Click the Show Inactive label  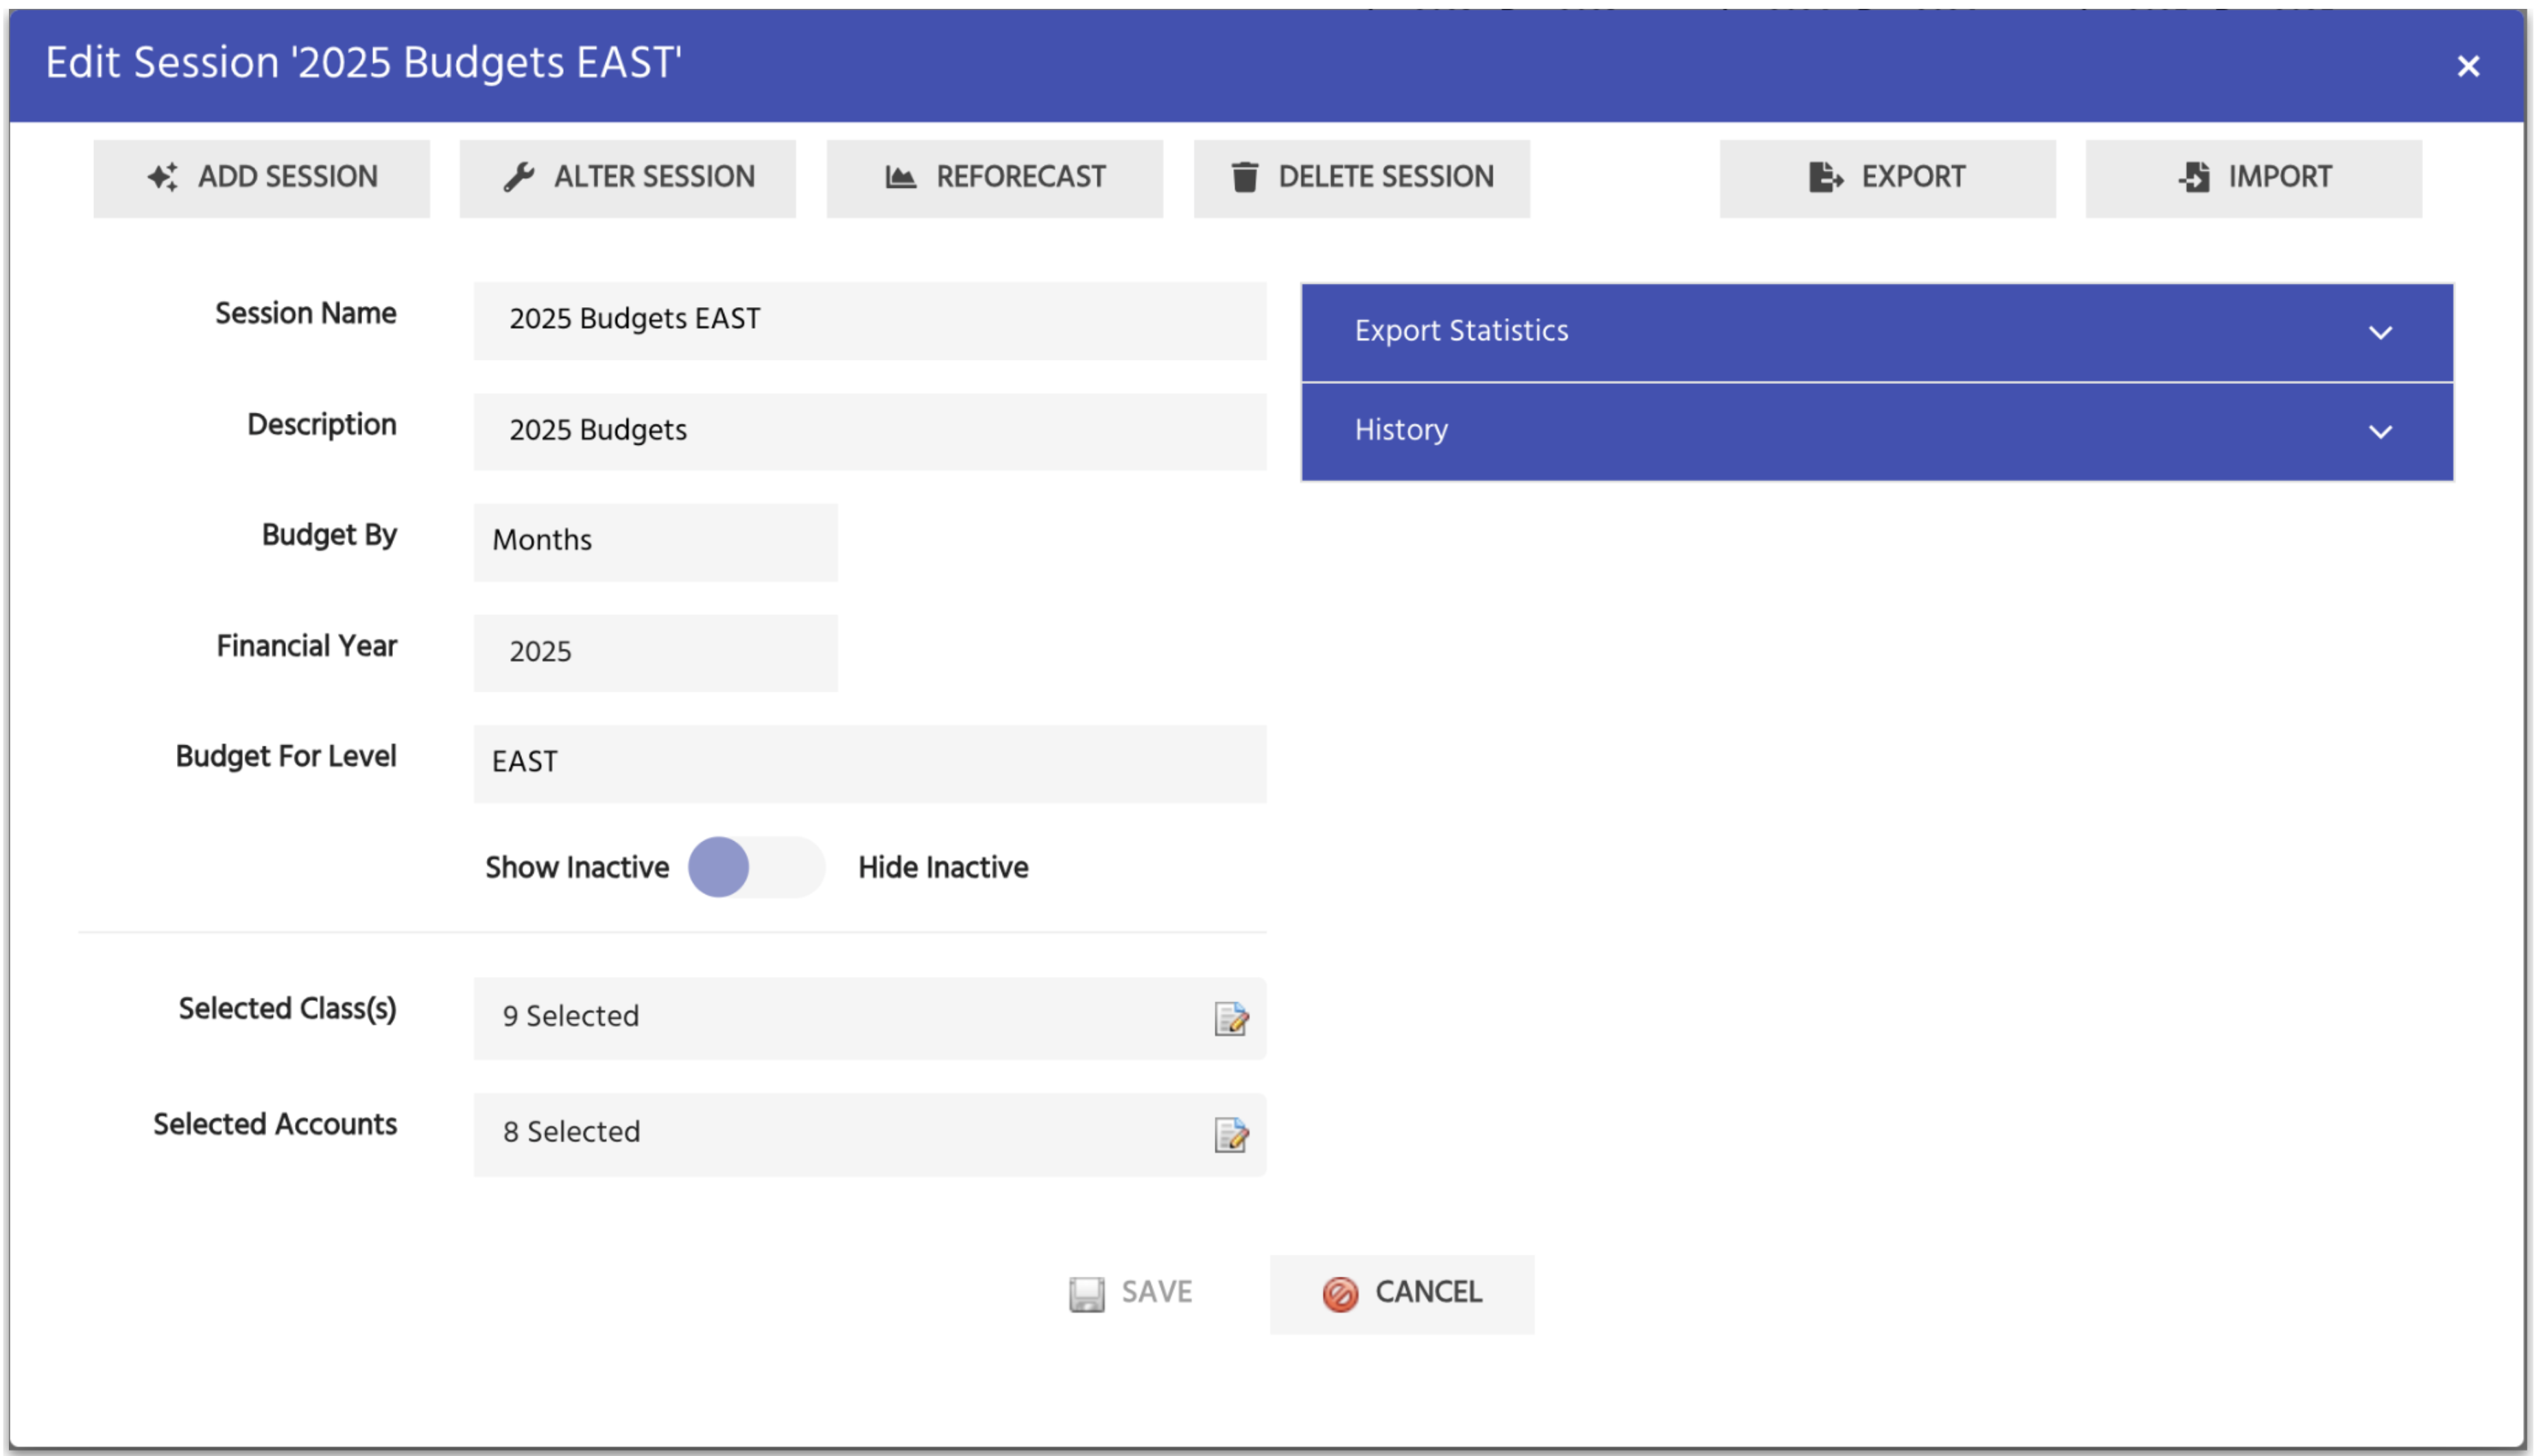click(577, 867)
